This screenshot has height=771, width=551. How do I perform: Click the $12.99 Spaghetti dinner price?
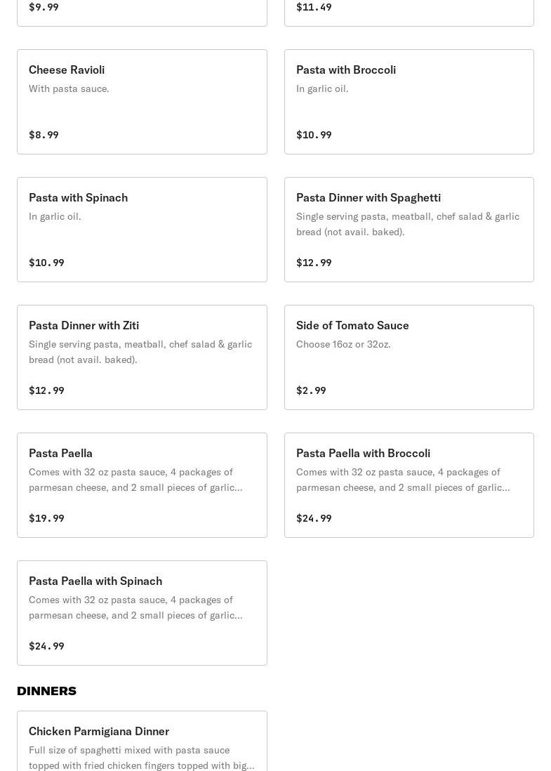[314, 263]
